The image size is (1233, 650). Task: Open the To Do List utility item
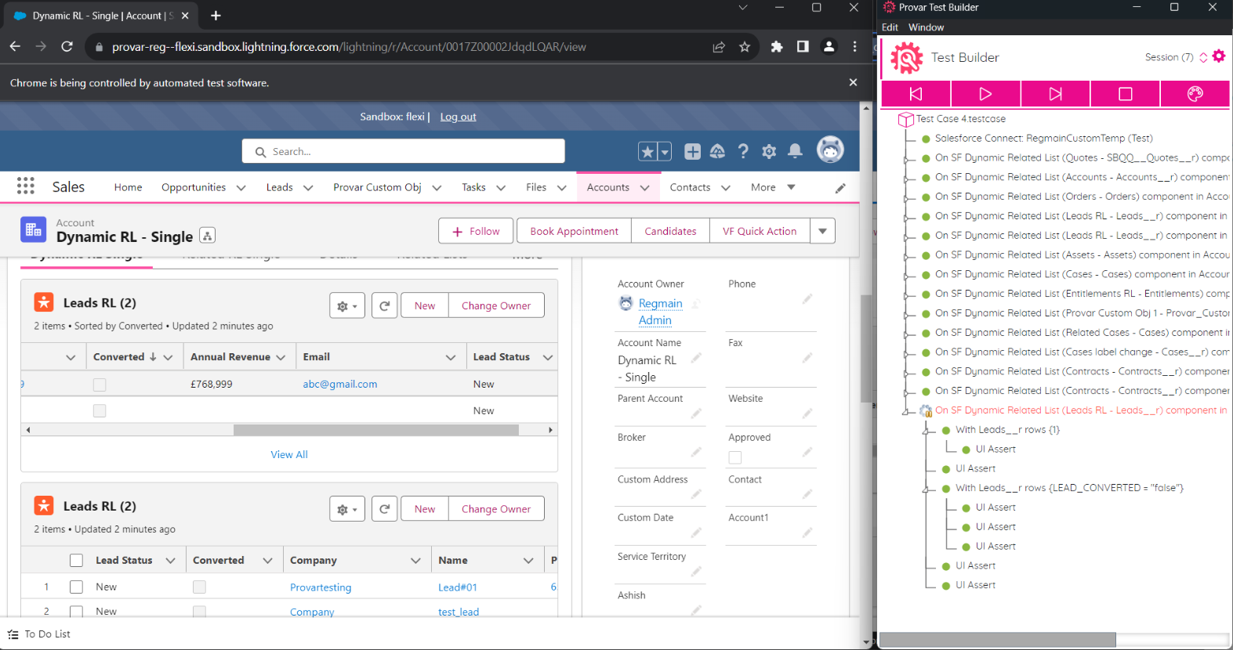39,634
